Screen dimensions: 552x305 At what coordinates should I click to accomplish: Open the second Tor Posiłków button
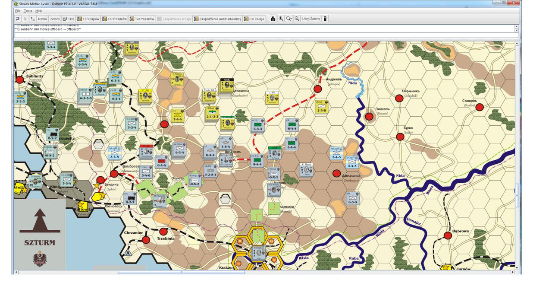pyautogui.click(x=142, y=19)
